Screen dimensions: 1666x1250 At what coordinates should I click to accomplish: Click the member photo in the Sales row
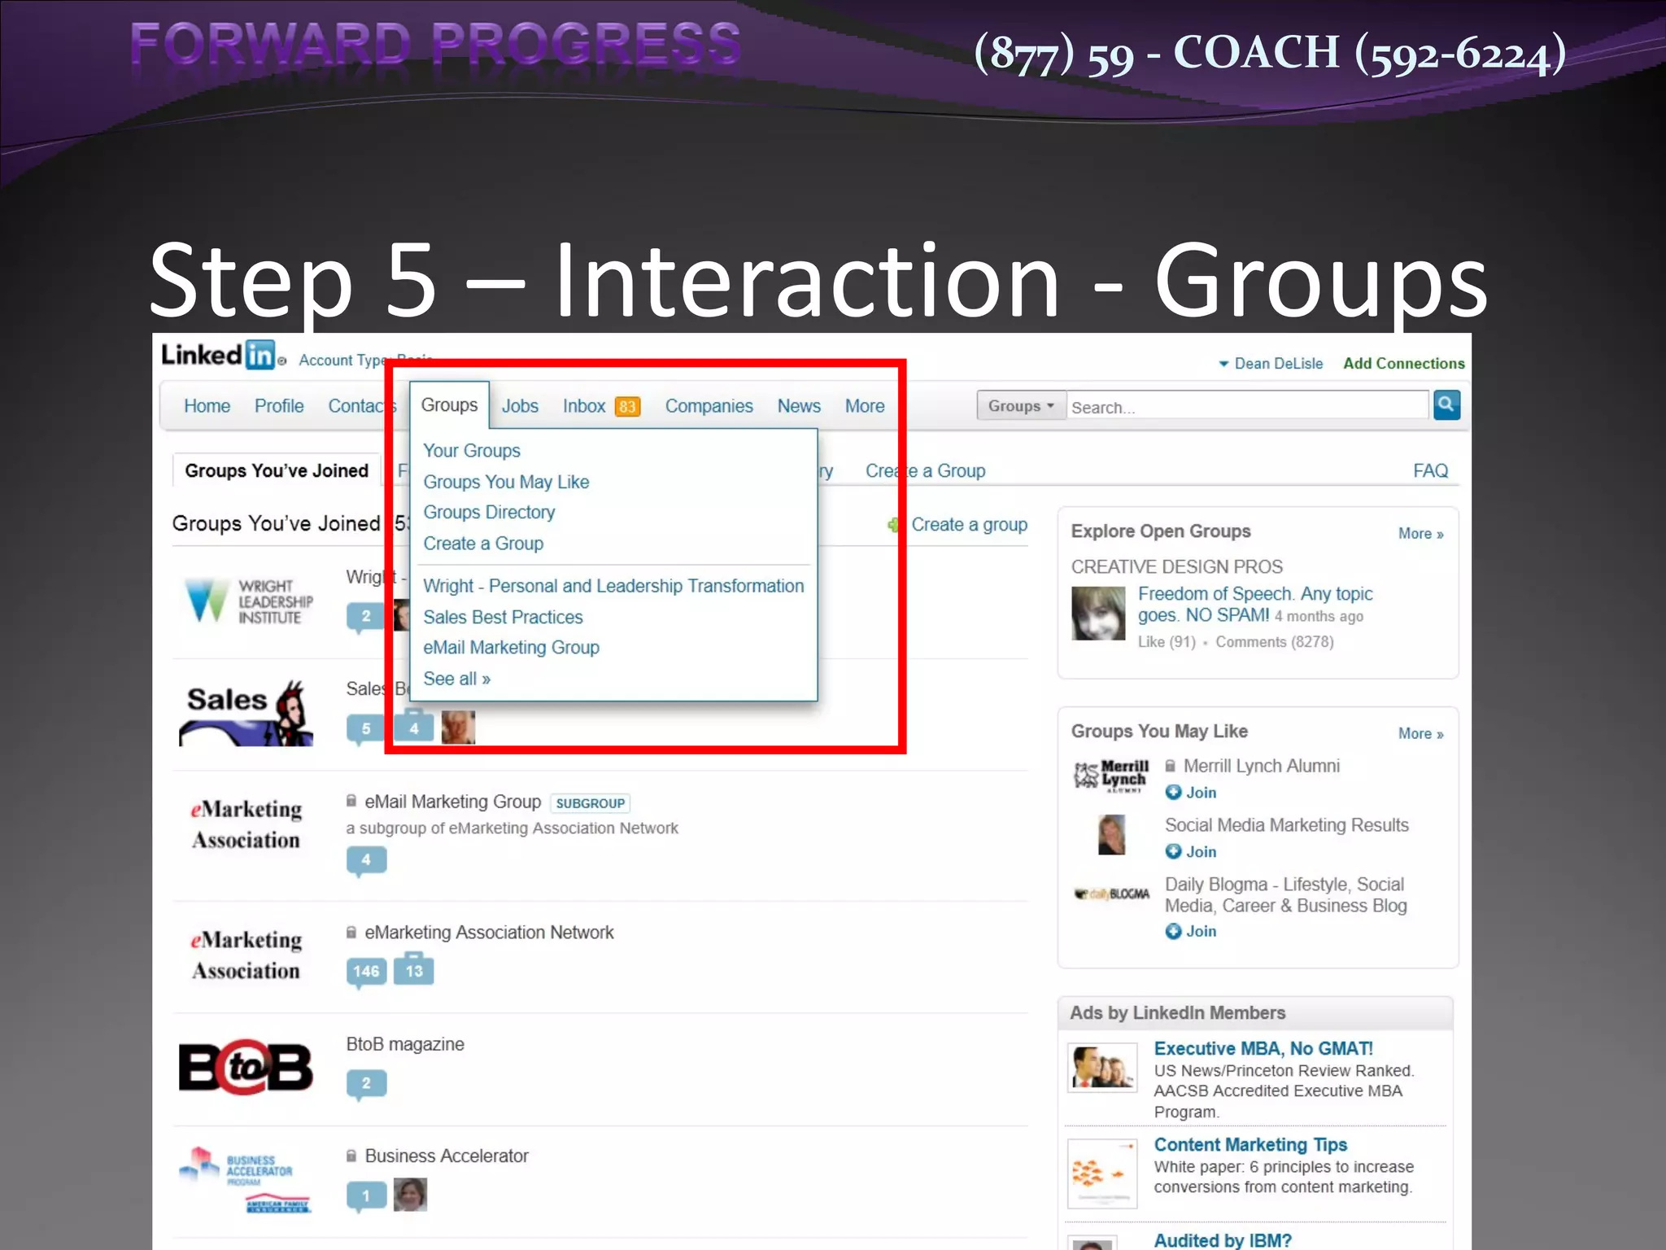pos(458,727)
